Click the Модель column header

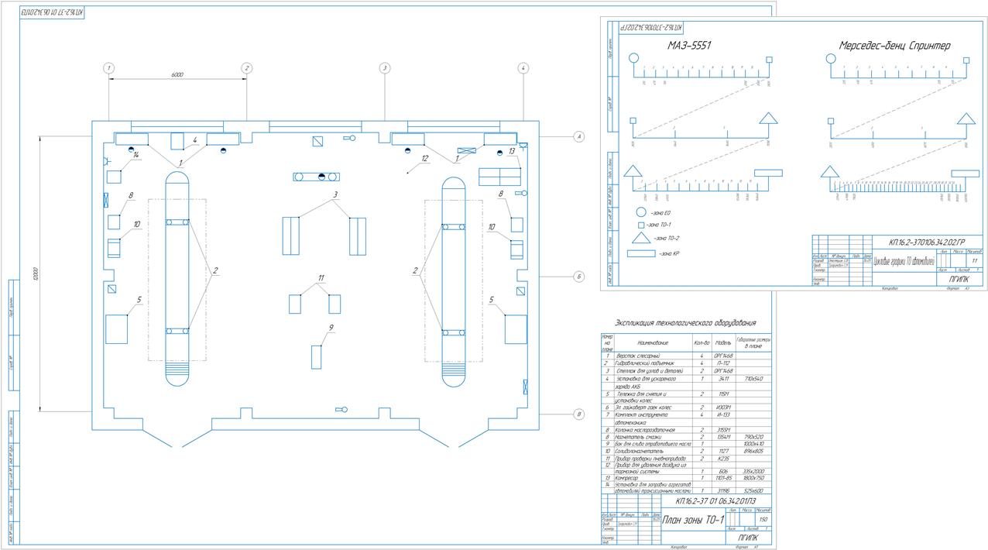(723, 342)
